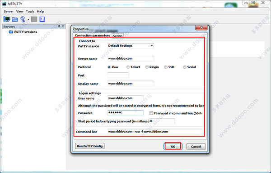Click the Display name input field
Image resolution: width=271 pixels, height=173 pixels.
tap(131, 84)
